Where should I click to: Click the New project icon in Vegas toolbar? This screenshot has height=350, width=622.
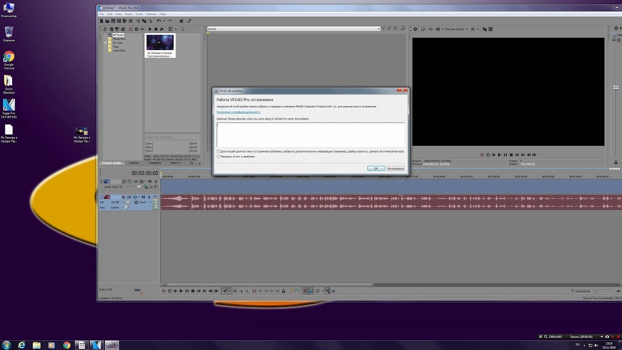[x=102, y=21]
